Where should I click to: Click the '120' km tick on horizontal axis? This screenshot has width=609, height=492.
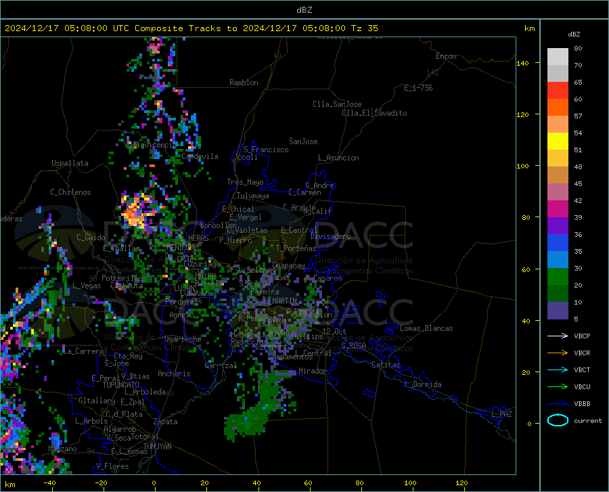tap(461, 483)
